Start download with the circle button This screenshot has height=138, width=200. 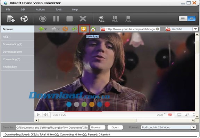click(x=43, y=19)
